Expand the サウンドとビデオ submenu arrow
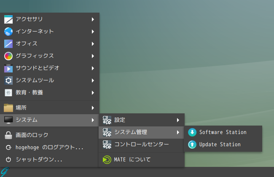 [x=93, y=68]
